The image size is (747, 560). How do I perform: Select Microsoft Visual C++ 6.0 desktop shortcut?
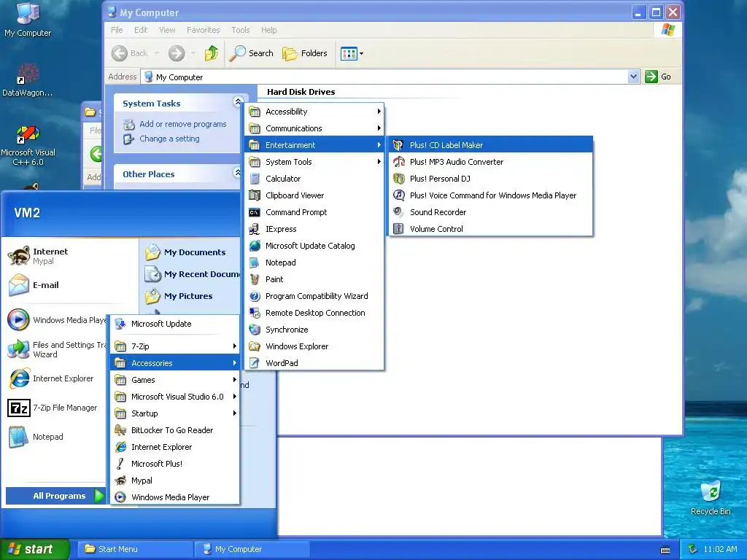pyautogui.click(x=28, y=146)
